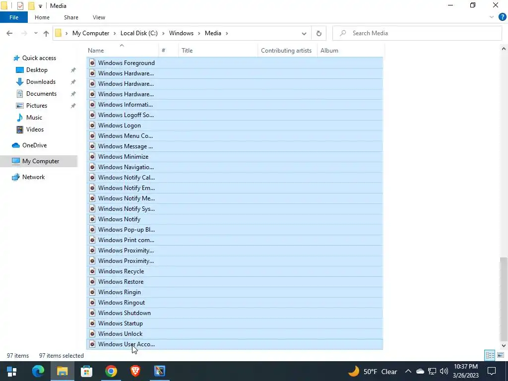The height and width of the screenshot is (381, 508).
Task: Open Desktop in the navigation pane
Action: click(x=37, y=70)
